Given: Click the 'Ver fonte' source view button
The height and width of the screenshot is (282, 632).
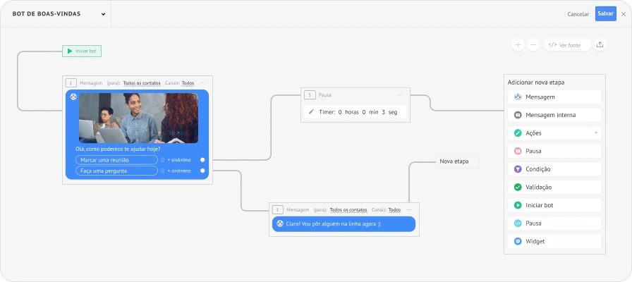Looking at the screenshot, I should pyautogui.click(x=566, y=44).
